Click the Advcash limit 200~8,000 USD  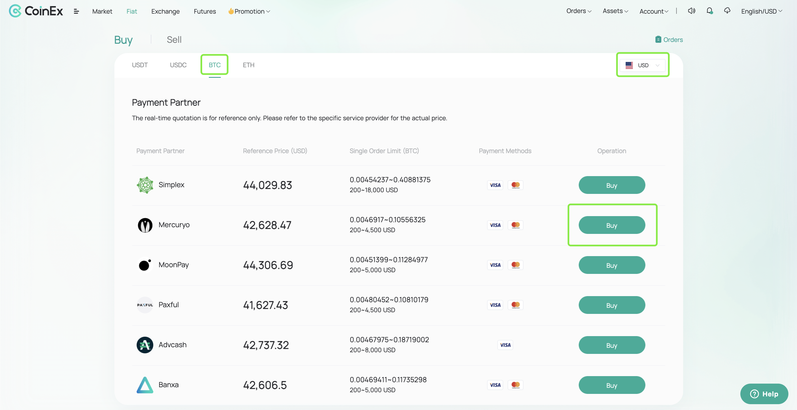(x=372, y=350)
